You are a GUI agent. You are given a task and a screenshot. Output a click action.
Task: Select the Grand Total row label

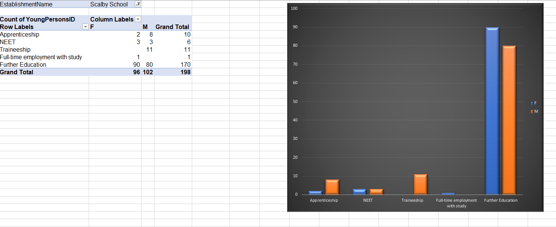point(45,72)
